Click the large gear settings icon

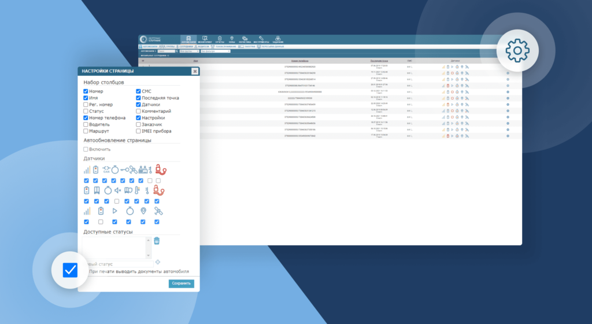coord(517,51)
